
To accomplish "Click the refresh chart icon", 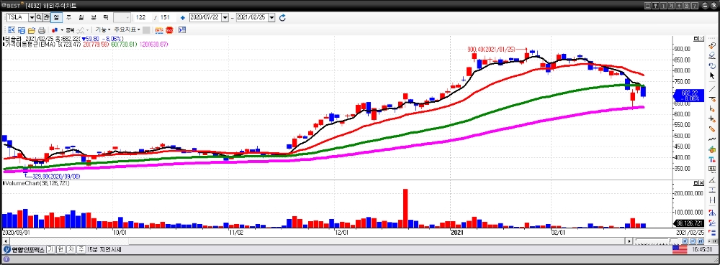I will pos(282,17).
